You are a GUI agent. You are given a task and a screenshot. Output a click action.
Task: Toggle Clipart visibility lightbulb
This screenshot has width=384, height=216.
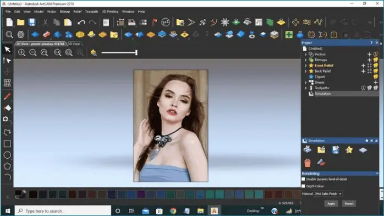[376, 77]
